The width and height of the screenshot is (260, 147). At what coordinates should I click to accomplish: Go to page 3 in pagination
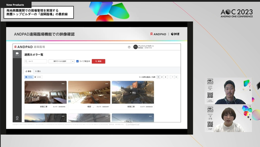165,77
